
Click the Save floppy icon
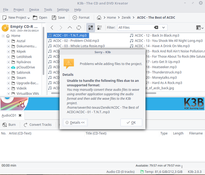coord(54,17)
